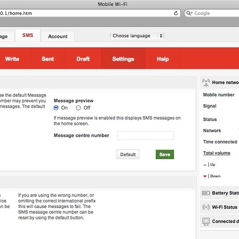This screenshot has width=239, height=239.
Task: Click the Google search magnifier icon
Action: coord(189,13)
